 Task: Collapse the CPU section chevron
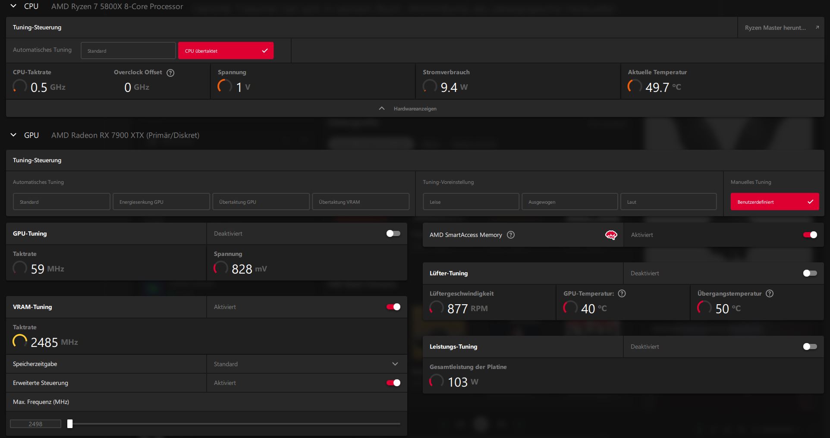click(x=13, y=6)
